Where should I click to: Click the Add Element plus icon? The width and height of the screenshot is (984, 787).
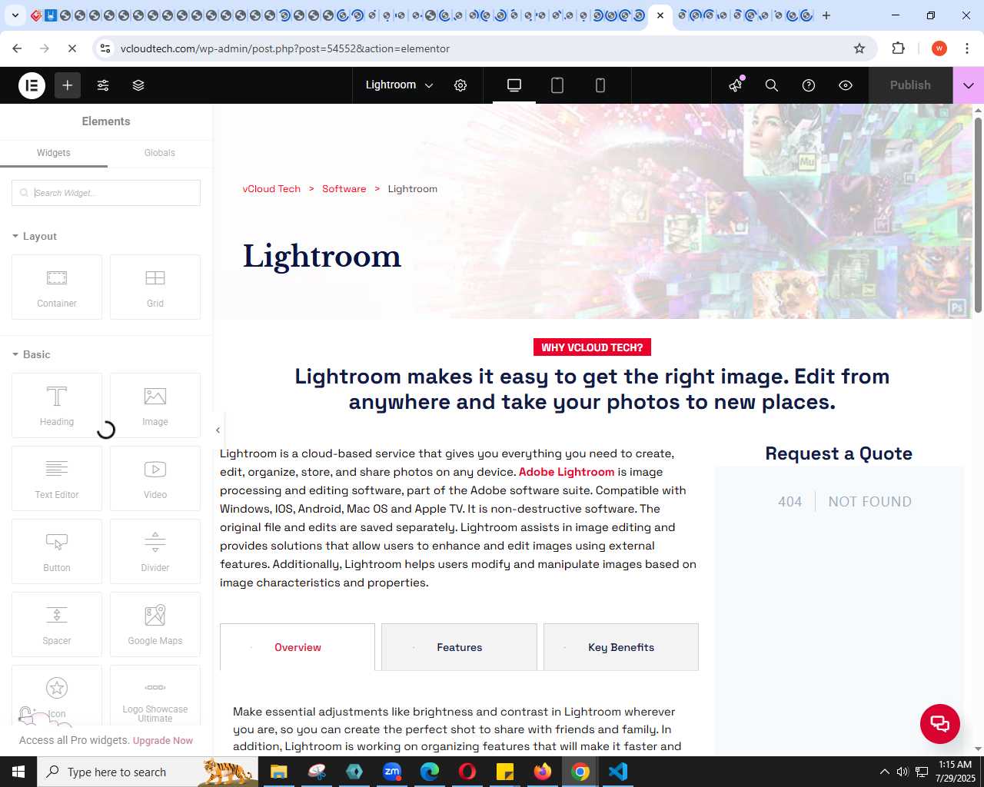[68, 85]
